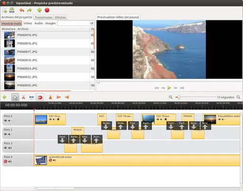Select P9060032.JPG sunset thumbnail
This screenshot has width=243, height=191.
click(9, 77)
